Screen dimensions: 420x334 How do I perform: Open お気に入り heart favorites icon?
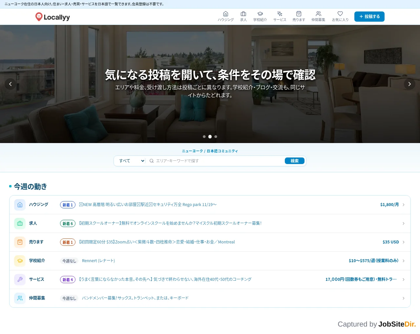pyautogui.click(x=340, y=14)
